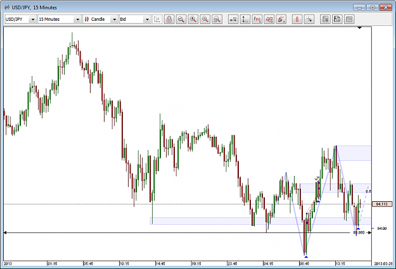Open the color palette grid icon

pos(325,19)
